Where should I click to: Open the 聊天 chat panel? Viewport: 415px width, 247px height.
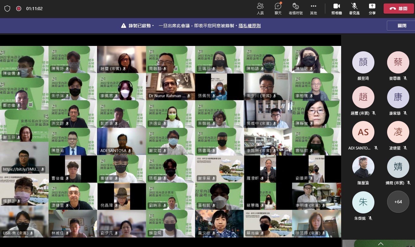coord(278,9)
